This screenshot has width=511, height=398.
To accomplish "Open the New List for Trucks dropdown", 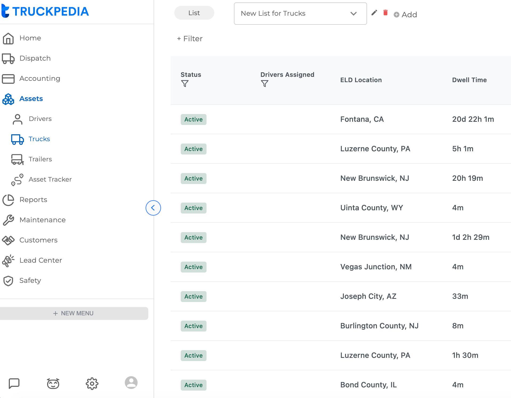I will tap(300, 14).
